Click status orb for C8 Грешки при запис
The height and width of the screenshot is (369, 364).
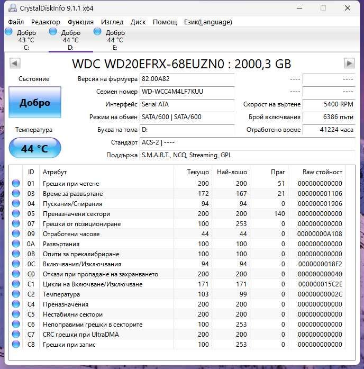click(x=16, y=344)
